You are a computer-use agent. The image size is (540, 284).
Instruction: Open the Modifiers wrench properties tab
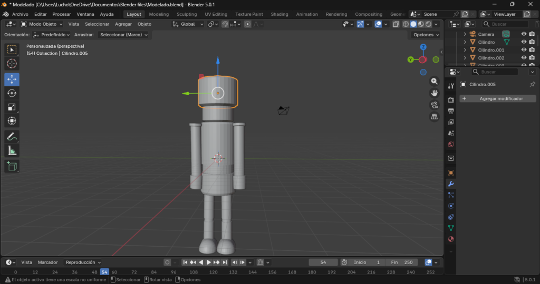pos(451,184)
